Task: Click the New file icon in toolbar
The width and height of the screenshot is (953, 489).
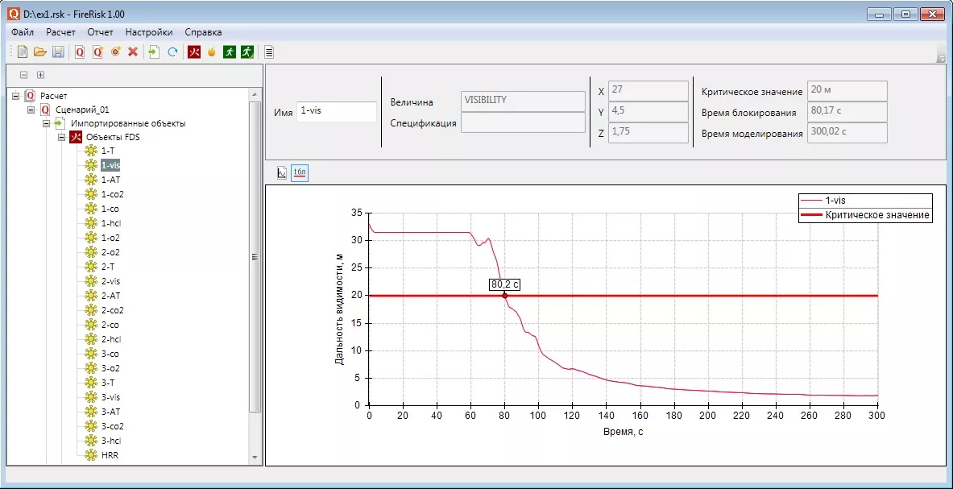Action: (x=23, y=52)
